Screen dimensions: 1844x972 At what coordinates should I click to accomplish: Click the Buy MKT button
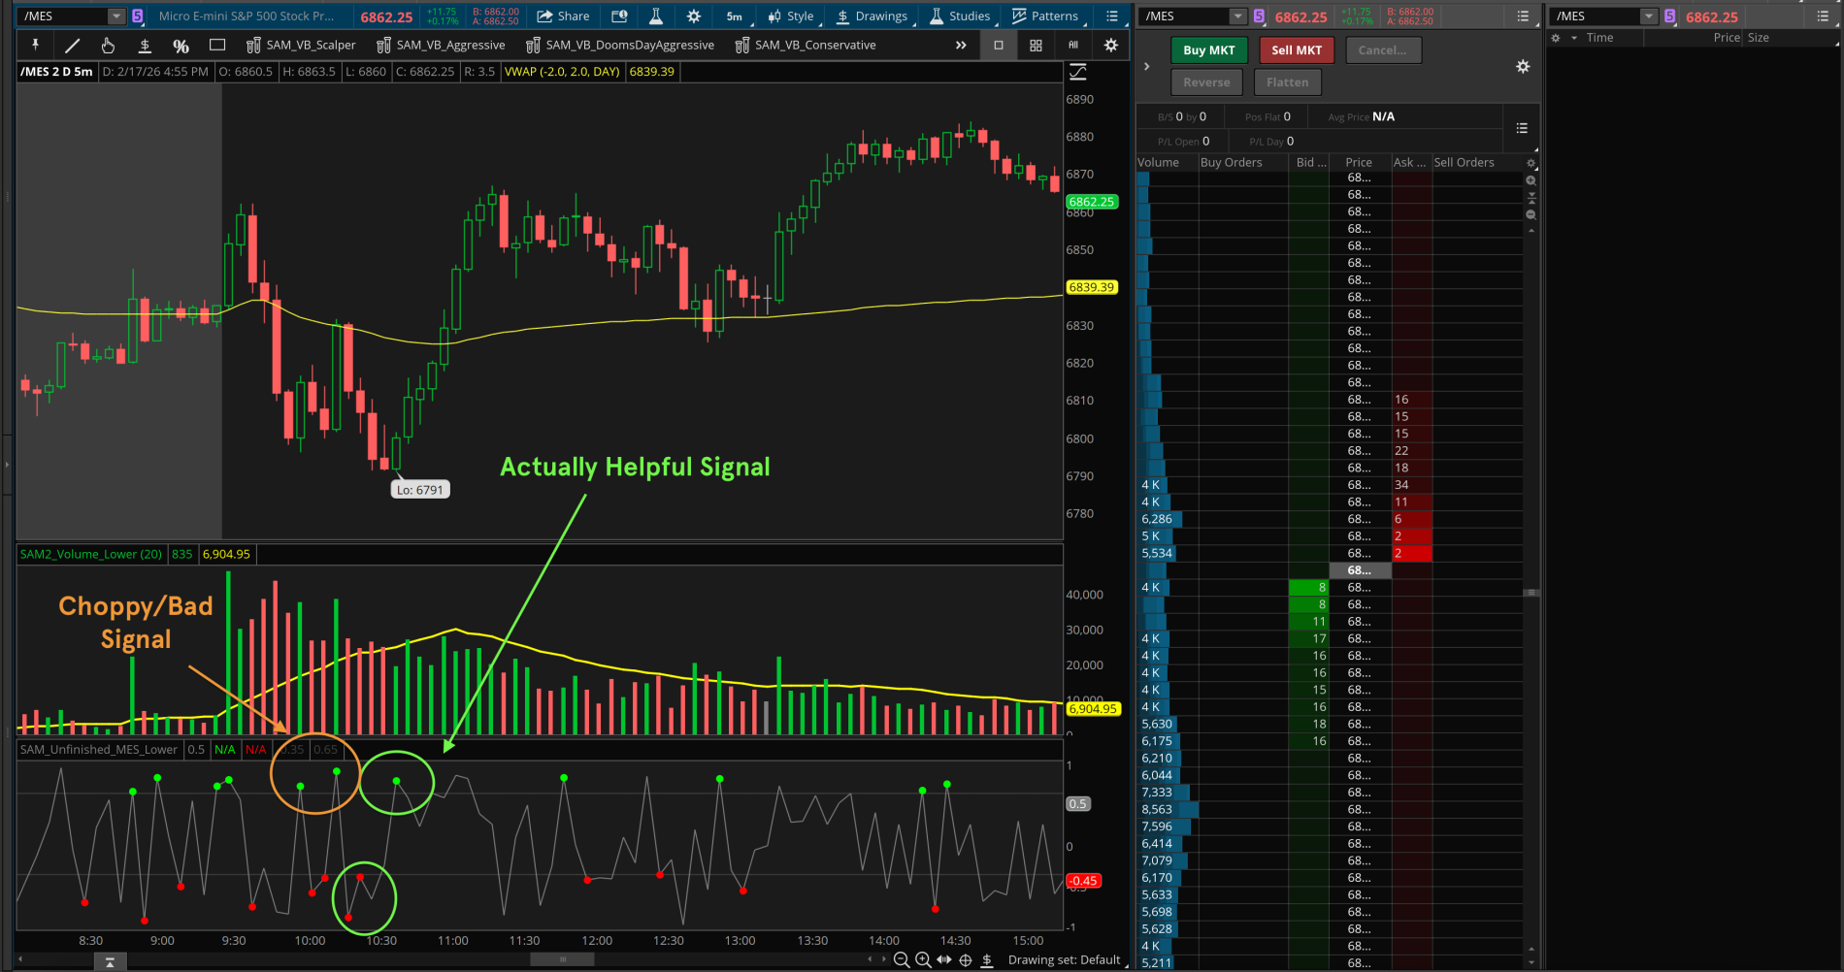tap(1208, 50)
